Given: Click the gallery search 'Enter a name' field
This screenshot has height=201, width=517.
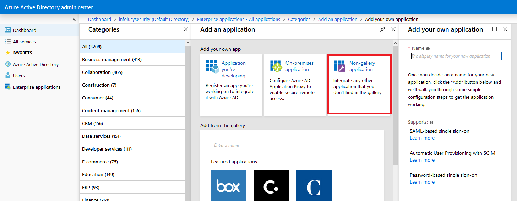Looking at the screenshot, I should coord(292,145).
